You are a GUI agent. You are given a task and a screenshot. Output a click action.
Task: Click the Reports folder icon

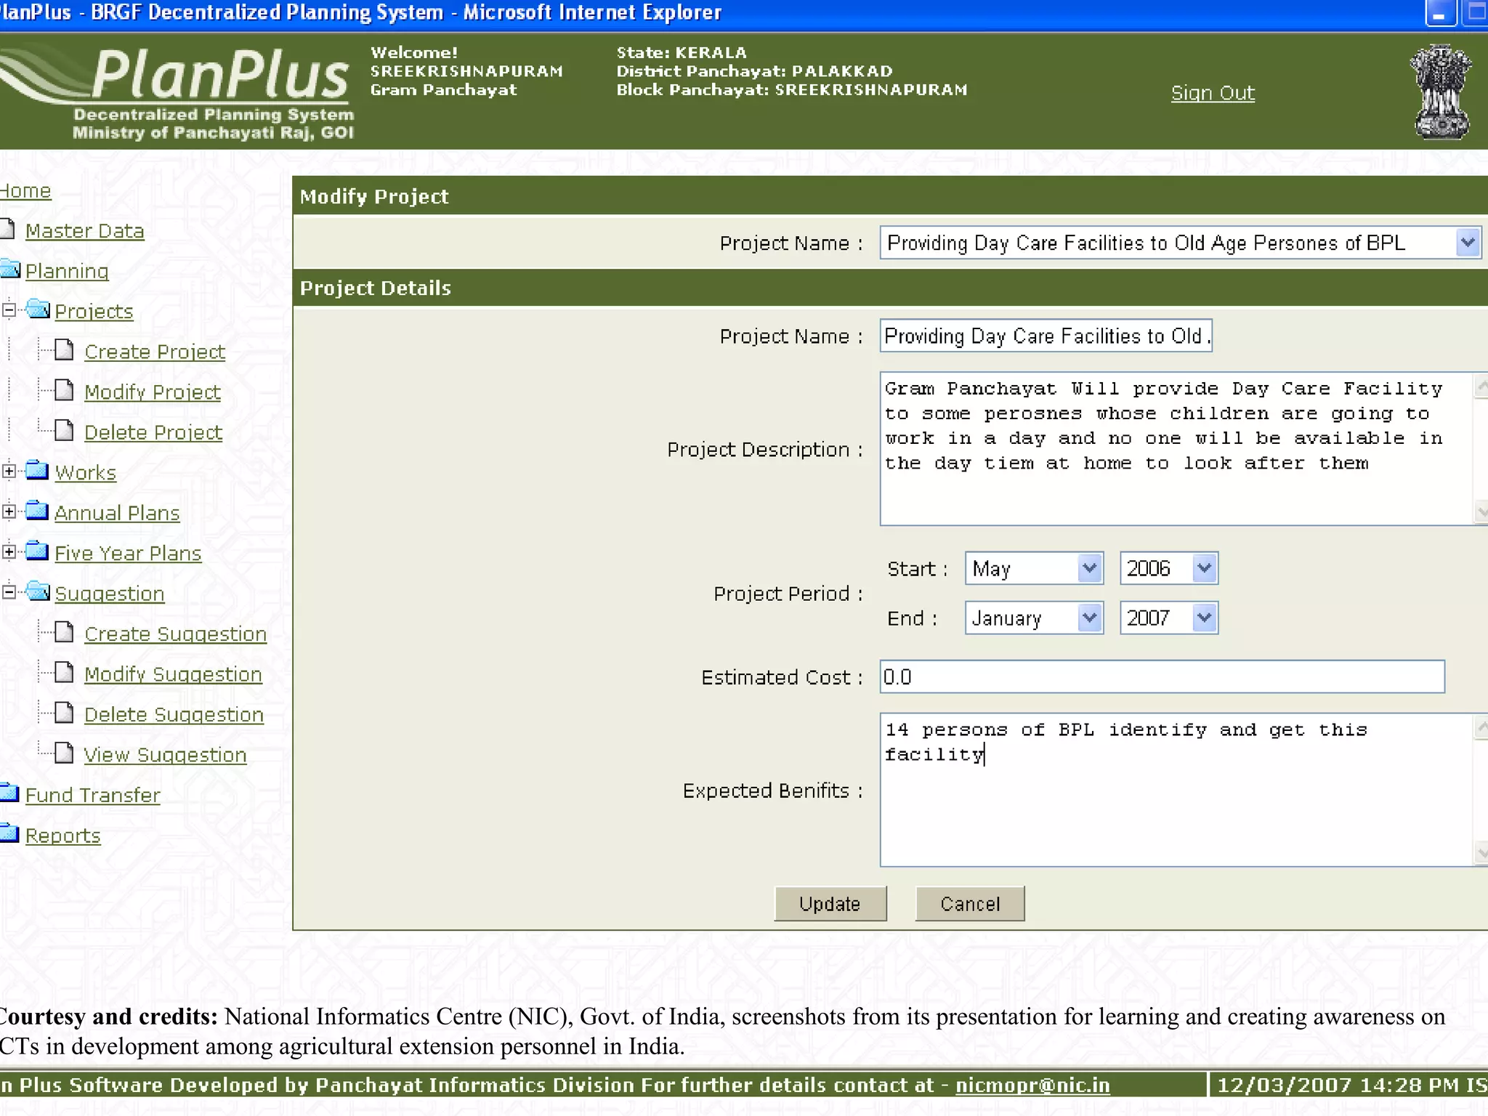(9, 833)
